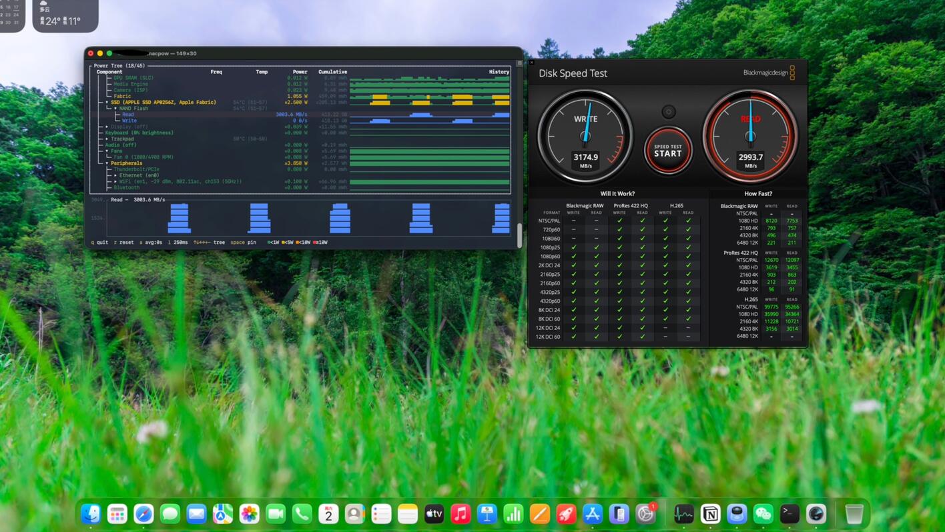Launch Safari from the Dock
This screenshot has width=945, height=532.
143,514
